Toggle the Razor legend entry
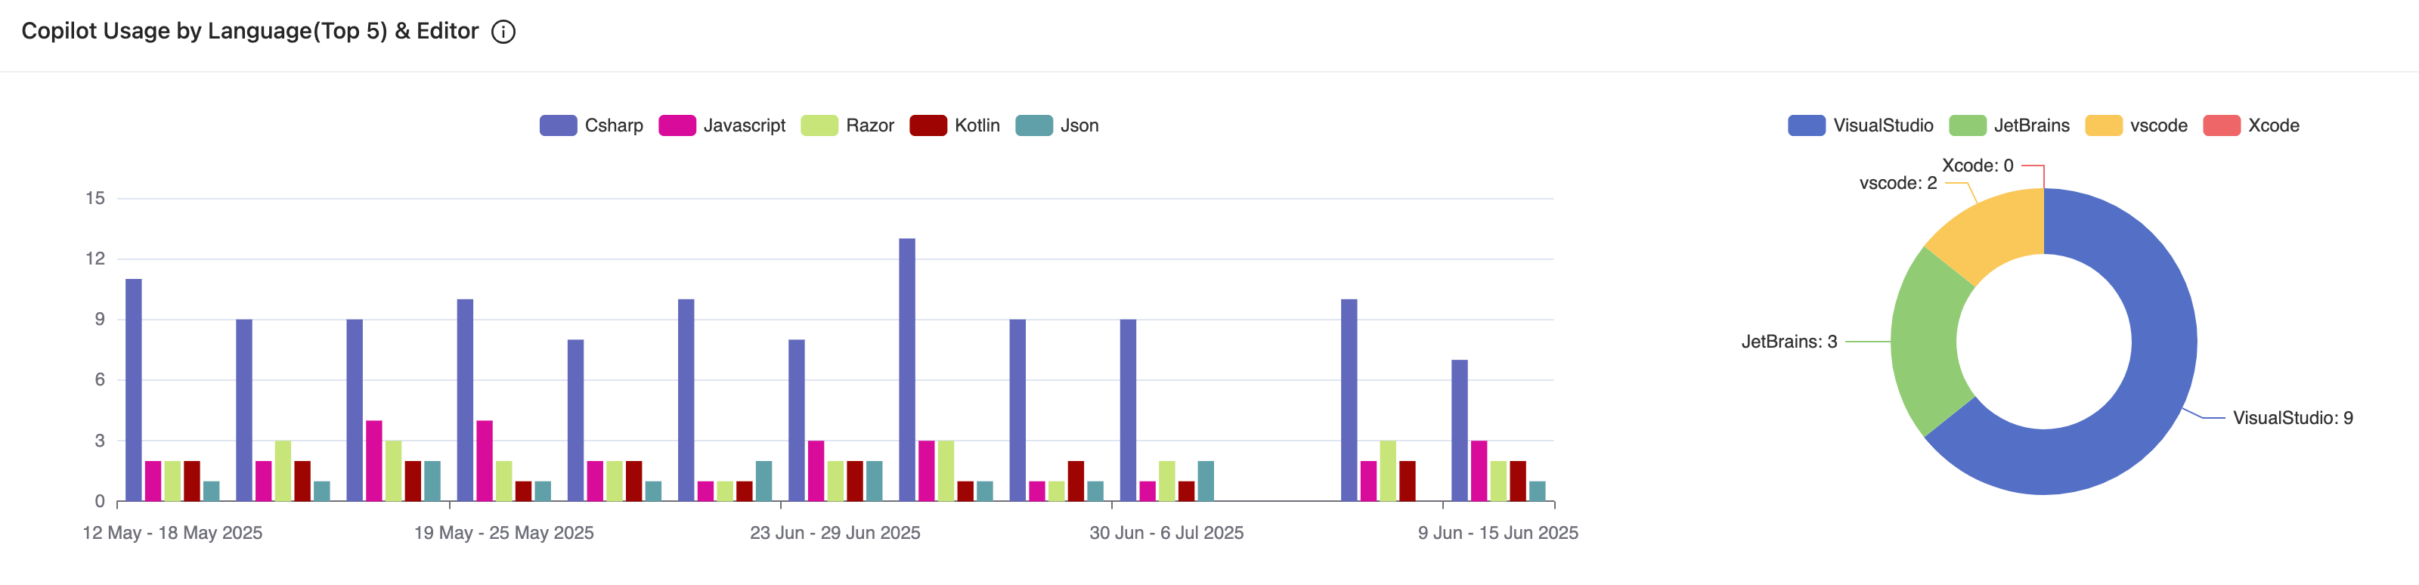The image size is (2419, 585). tap(847, 125)
